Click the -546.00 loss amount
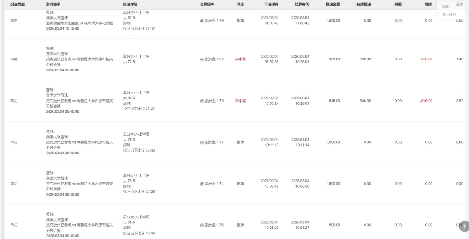This screenshot has width=469, height=239. tap(426, 101)
